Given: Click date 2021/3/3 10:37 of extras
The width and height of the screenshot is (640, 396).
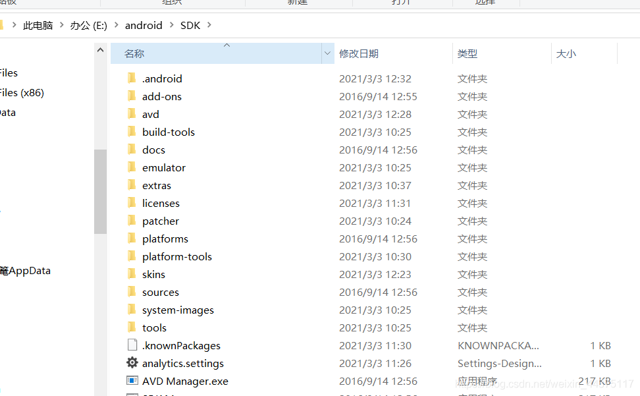Looking at the screenshot, I should click(375, 185).
